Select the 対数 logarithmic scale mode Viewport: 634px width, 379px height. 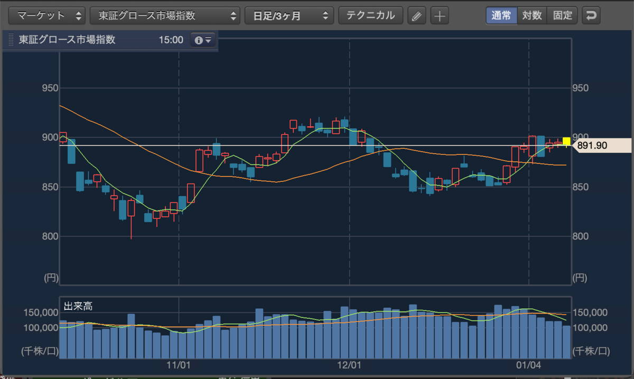click(x=532, y=15)
